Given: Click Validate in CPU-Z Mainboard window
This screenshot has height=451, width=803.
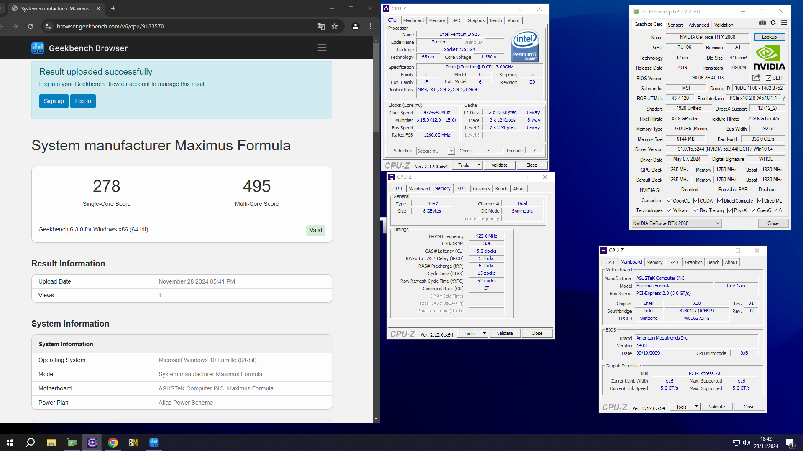Looking at the screenshot, I should tap(717, 407).
